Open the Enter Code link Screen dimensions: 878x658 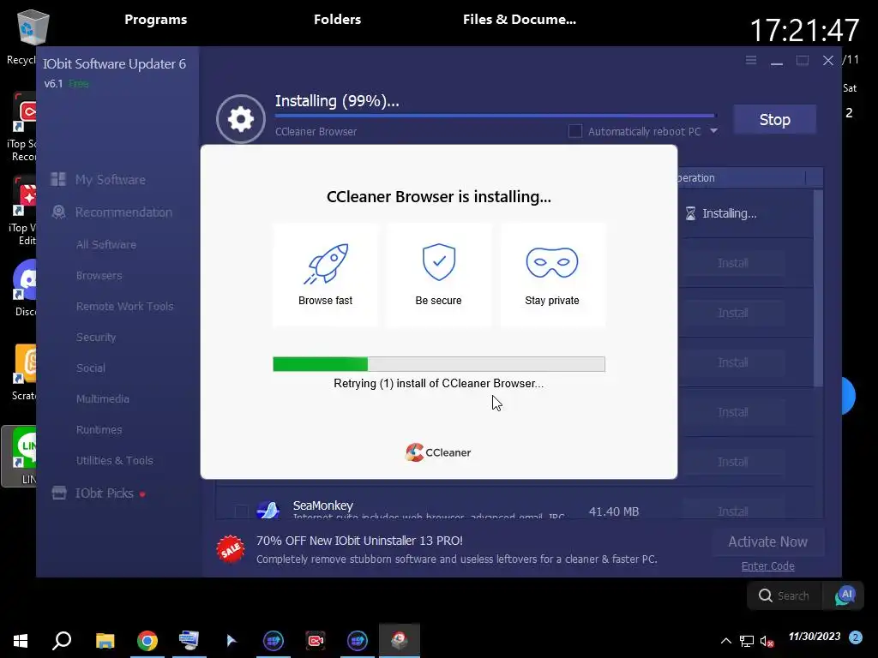coord(767,565)
